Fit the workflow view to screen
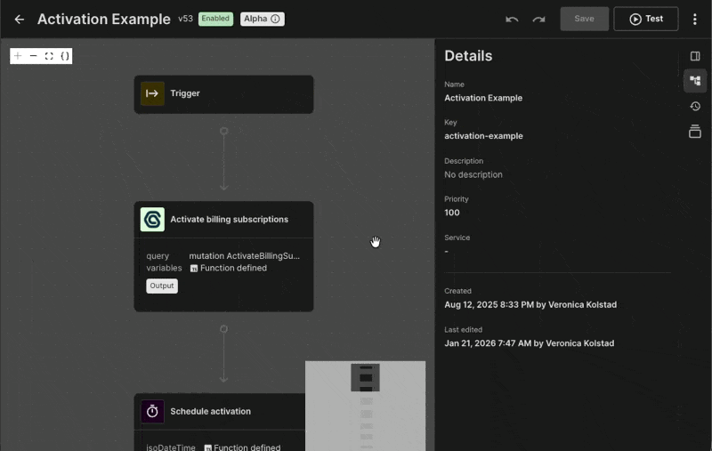Screen dimensions: 712x451 pos(49,56)
